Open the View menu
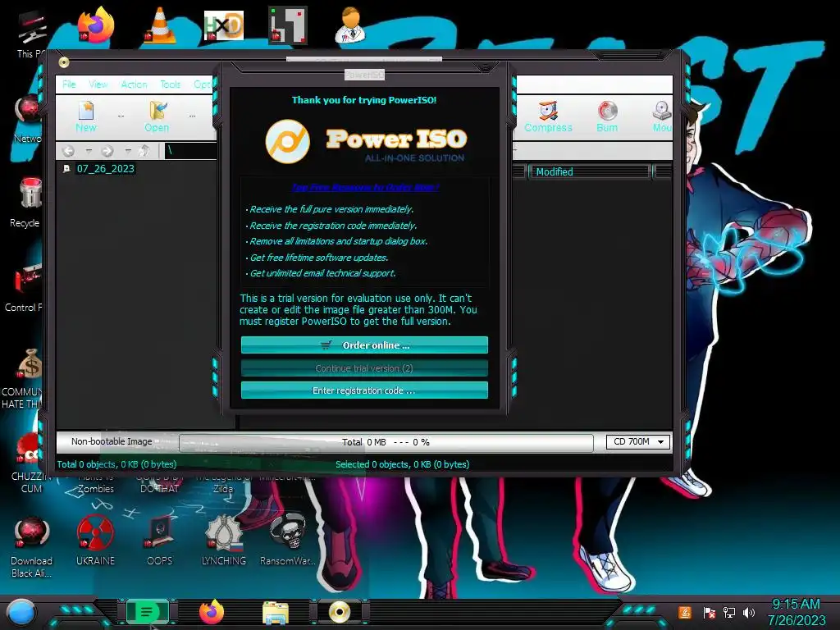The image size is (840, 630). point(98,84)
